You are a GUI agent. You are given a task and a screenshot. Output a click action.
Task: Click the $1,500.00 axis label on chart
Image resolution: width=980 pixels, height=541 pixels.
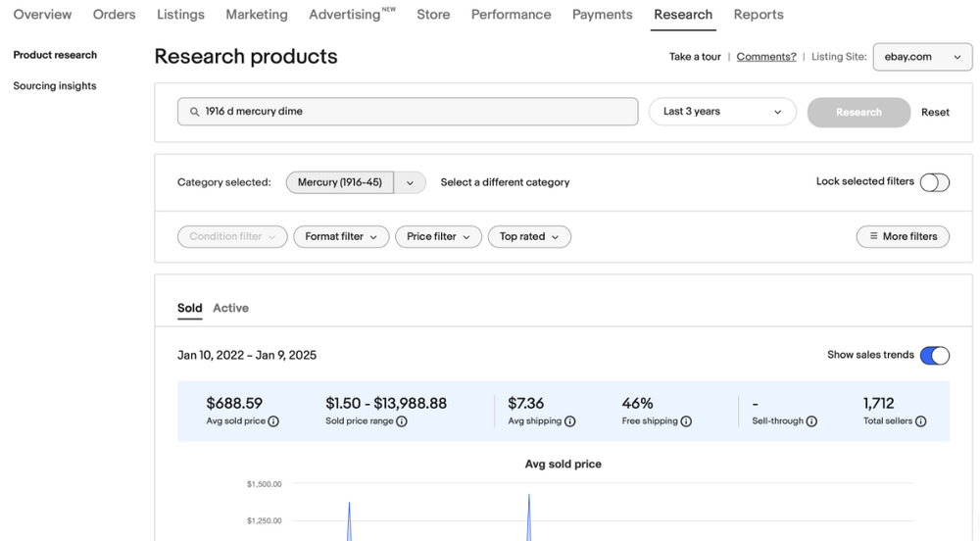click(x=265, y=484)
